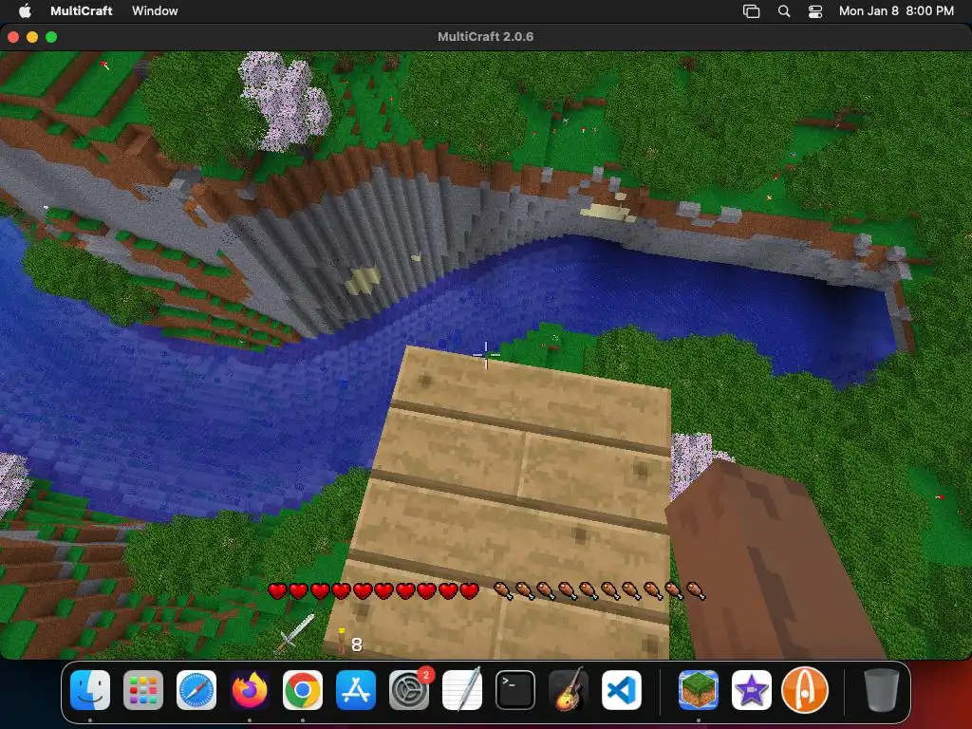Open the MultiCraft application menu
Screen dimensions: 972x729
point(82,10)
